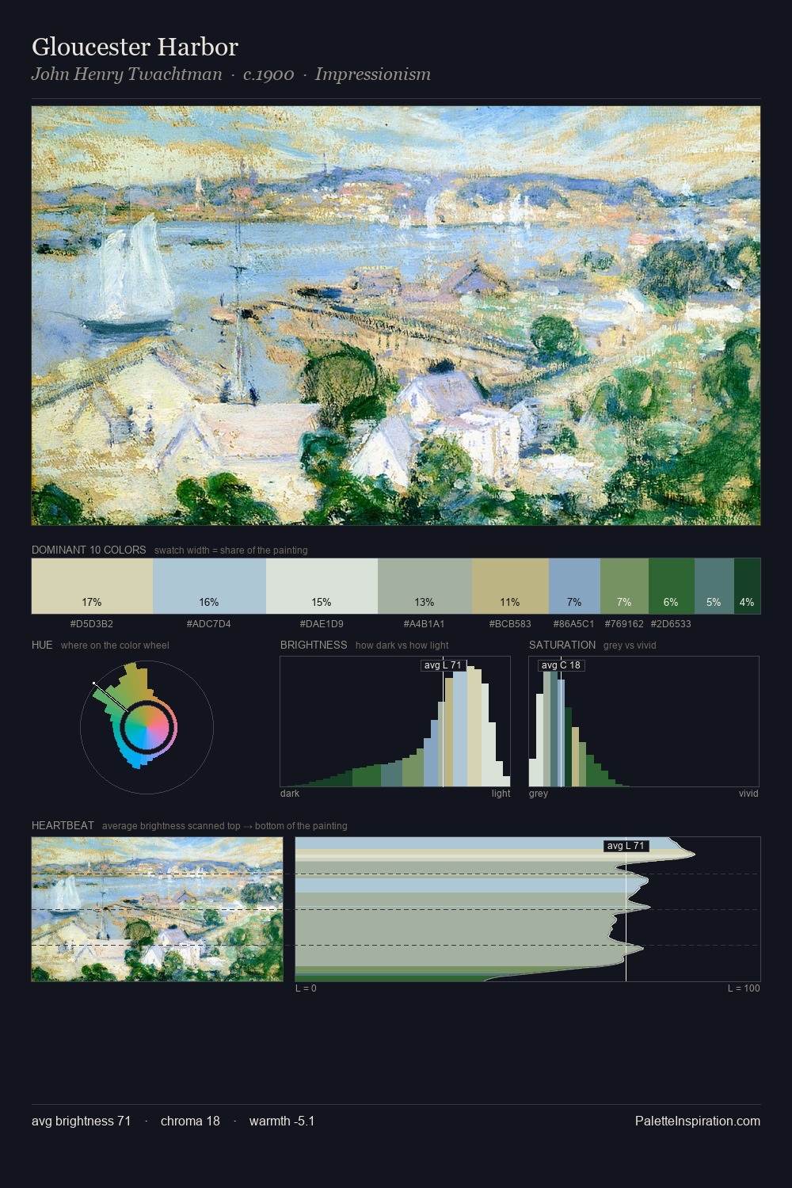This screenshot has width=792, height=1188.
Task: Click the hue color wheel chart
Action: pos(147,727)
